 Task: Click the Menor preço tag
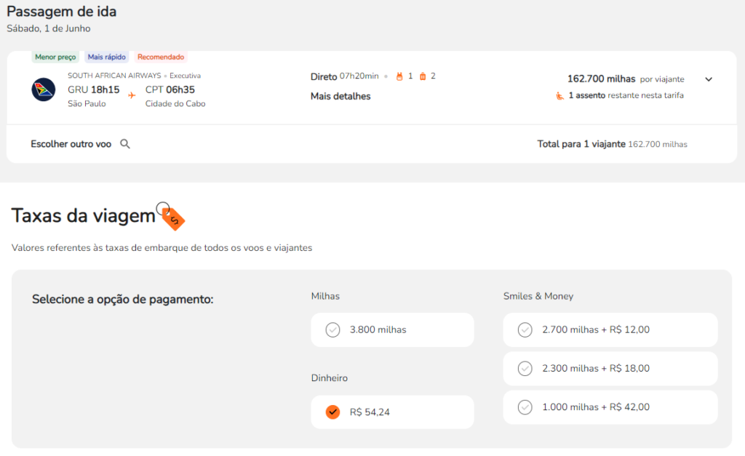coord(55,57)
